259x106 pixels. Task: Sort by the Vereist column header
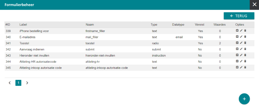pos(199,25)
